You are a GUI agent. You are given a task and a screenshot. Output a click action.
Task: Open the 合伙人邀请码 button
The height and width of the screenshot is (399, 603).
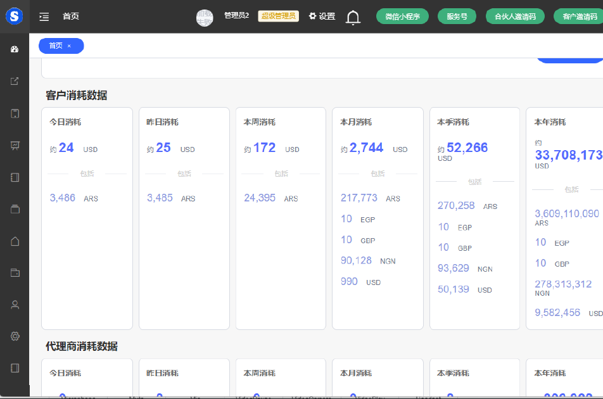tap(515, 17)
